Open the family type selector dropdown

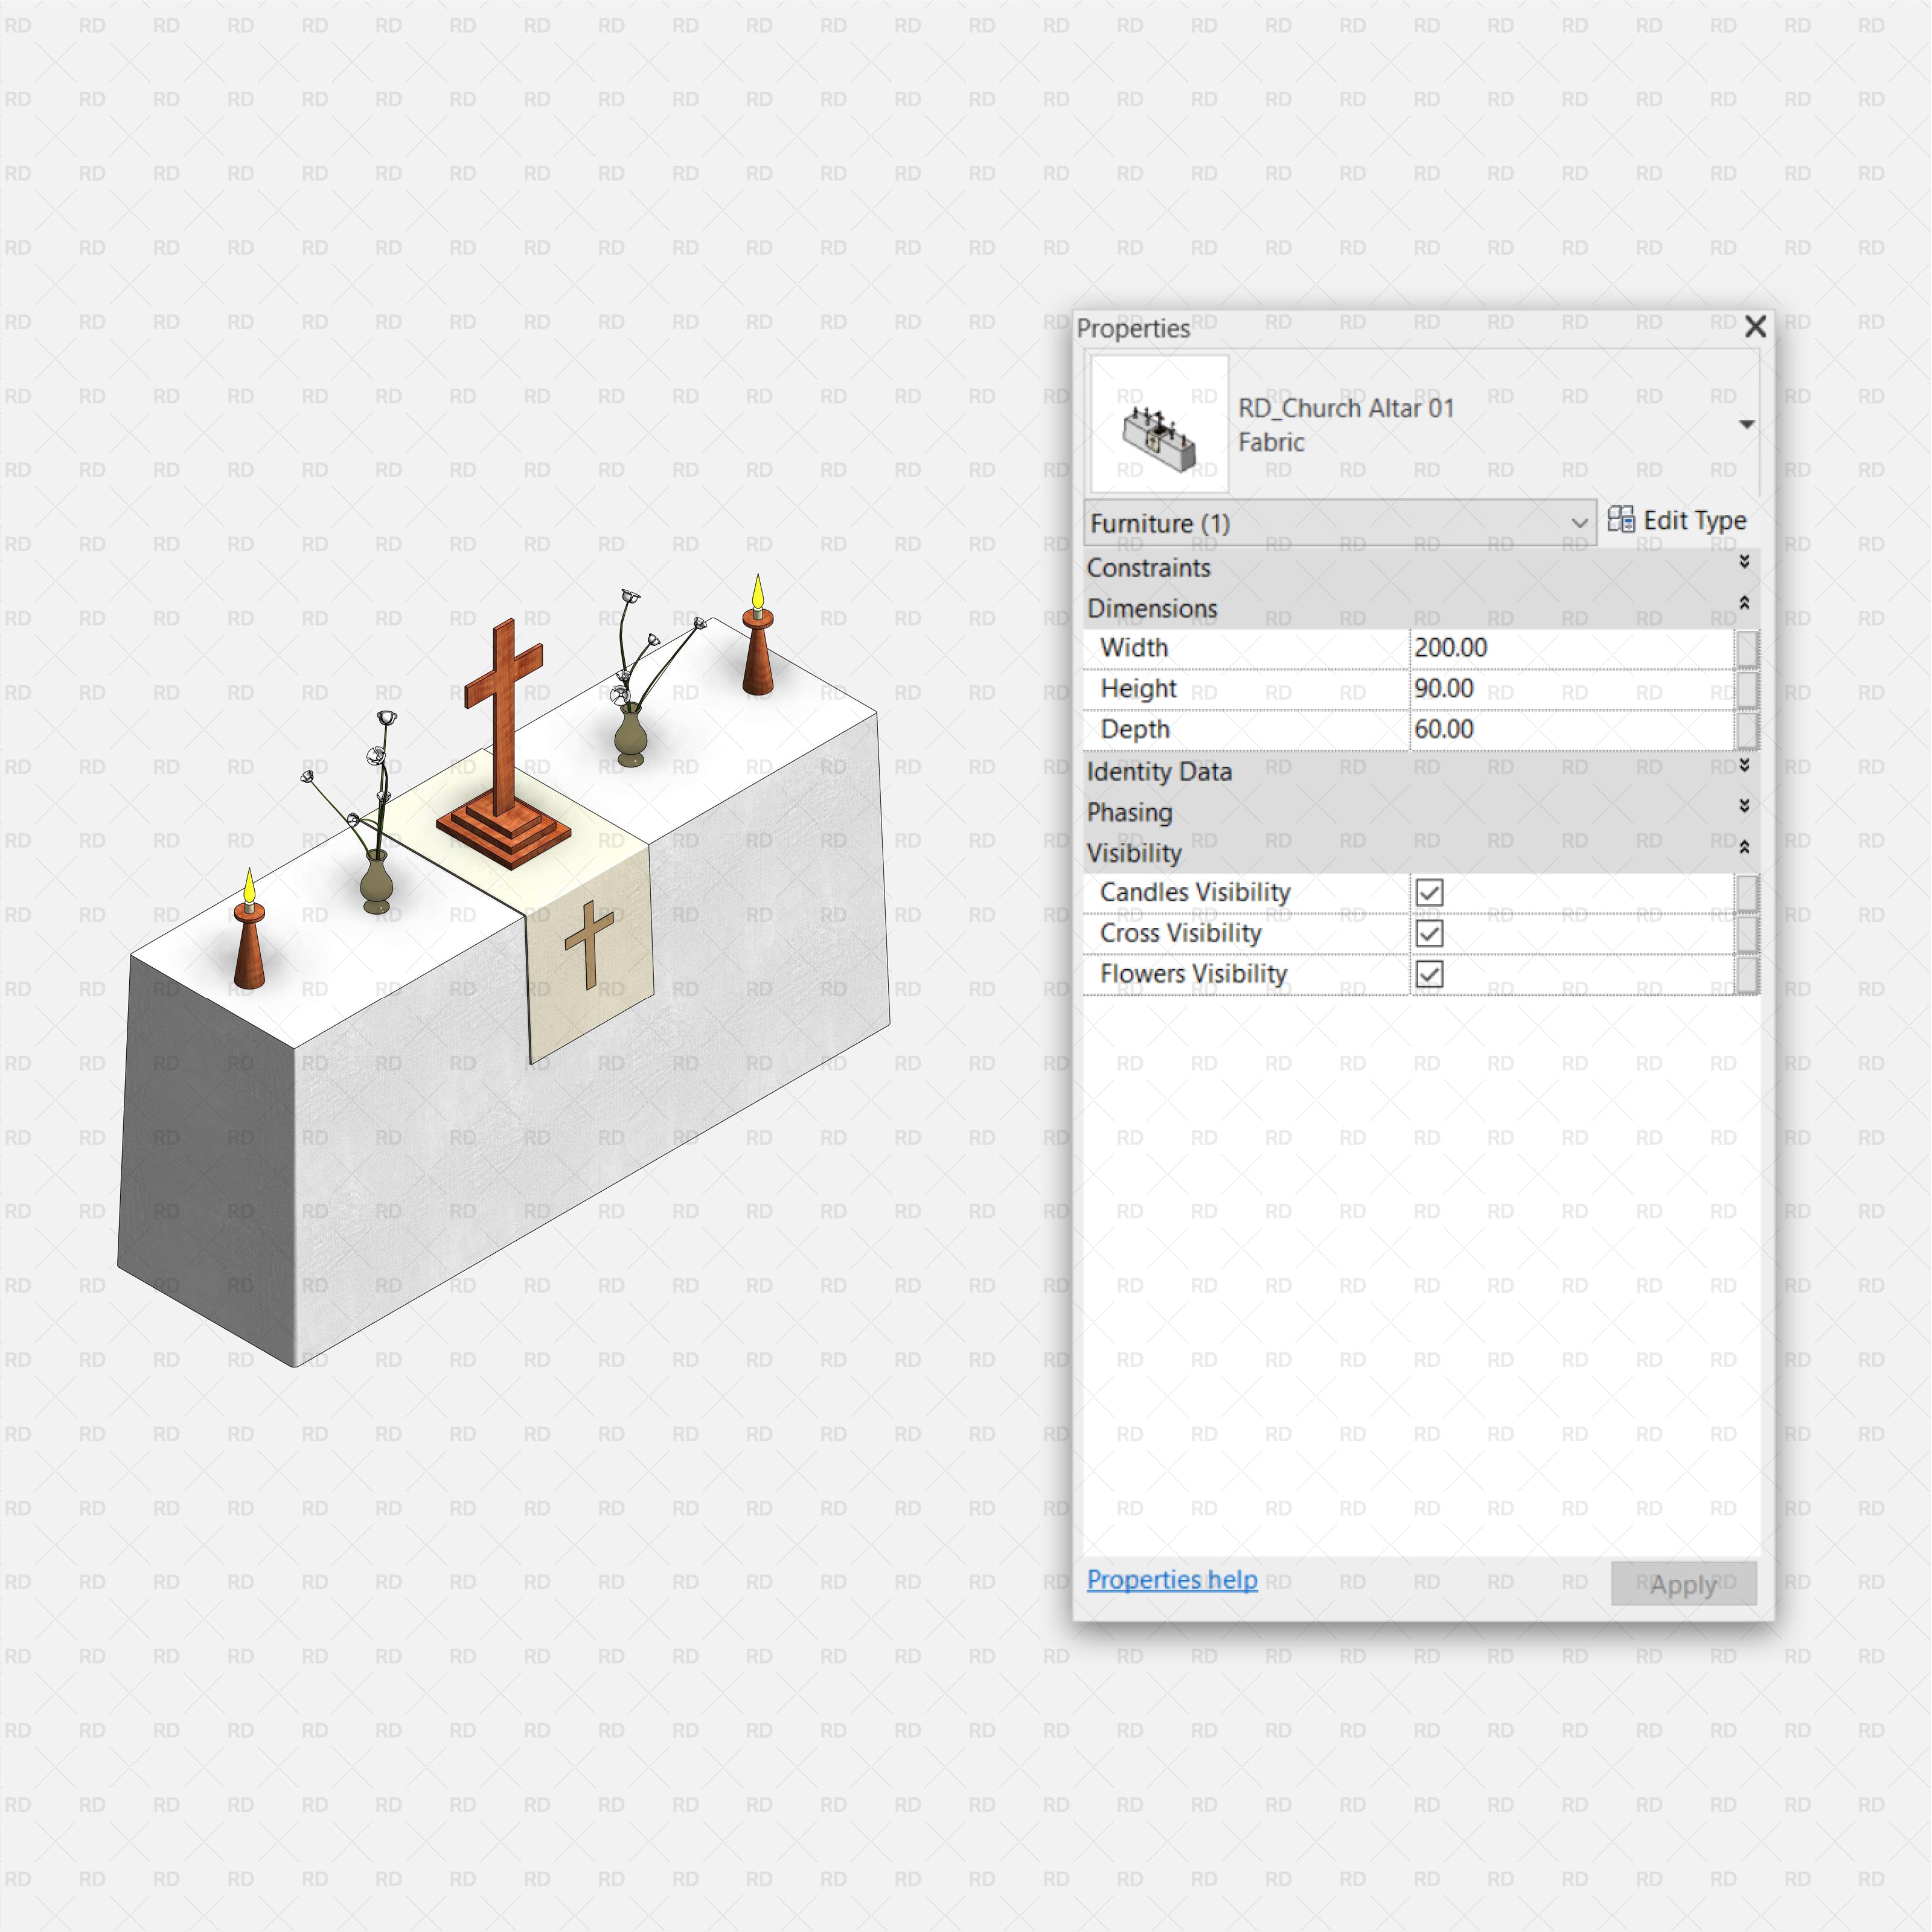point(1746,424)
